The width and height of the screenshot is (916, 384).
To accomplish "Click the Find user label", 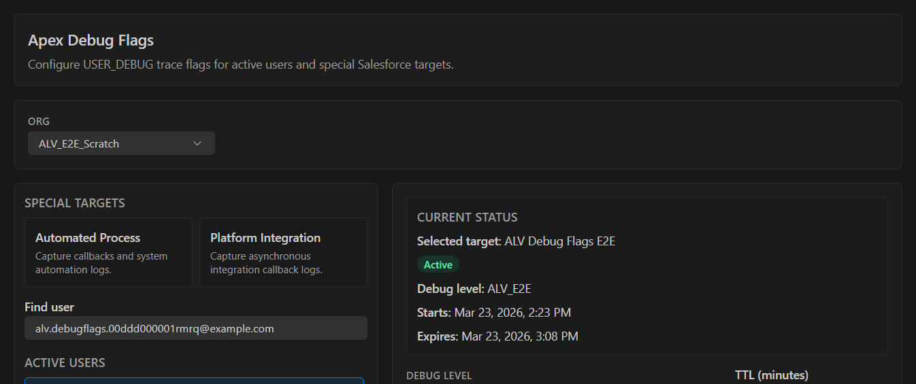I will (x=49, y=307).
